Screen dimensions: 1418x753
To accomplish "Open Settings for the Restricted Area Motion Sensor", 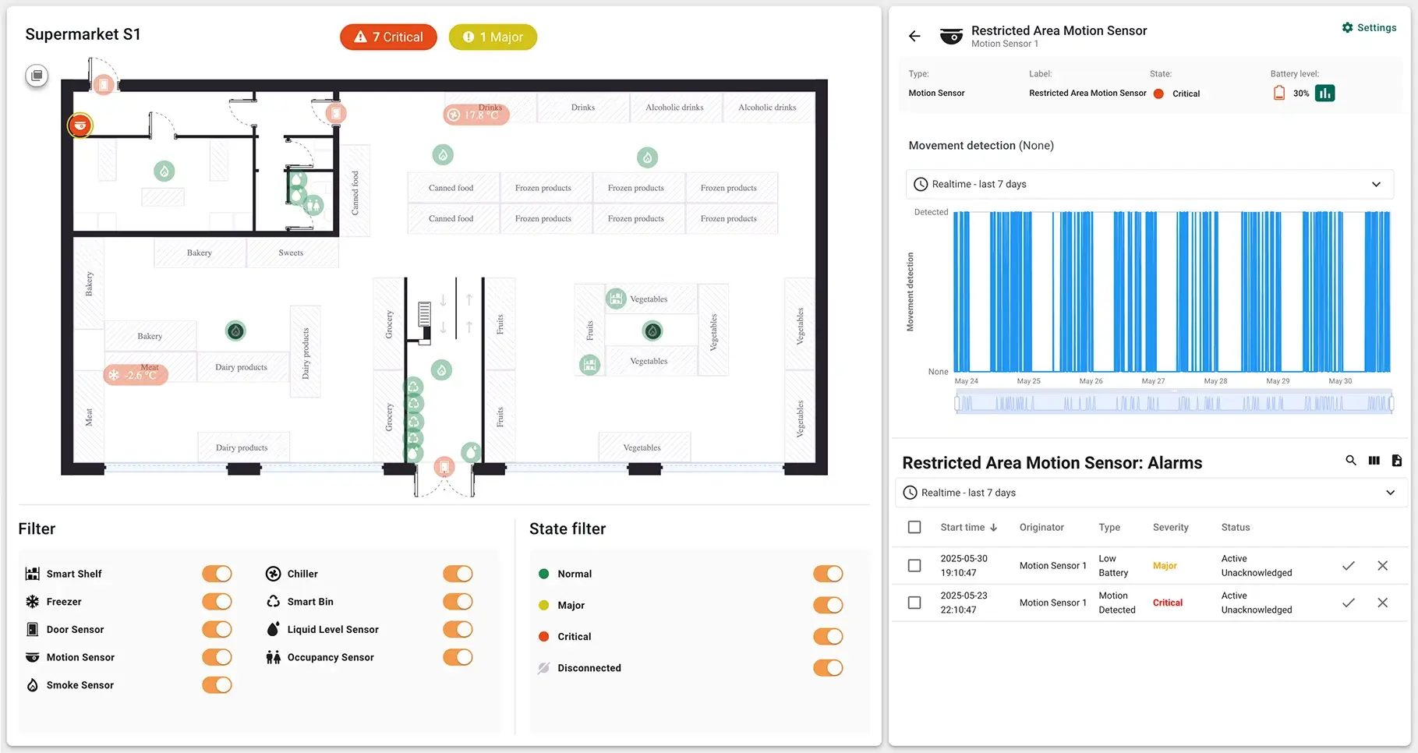I will [1370, 27].
